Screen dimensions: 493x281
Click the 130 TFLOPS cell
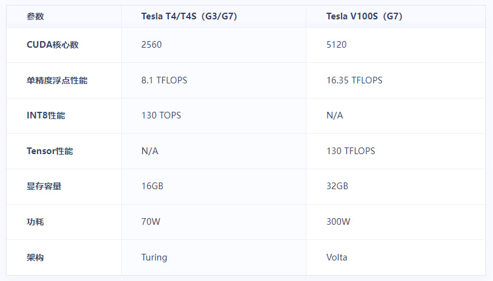[351, 151]
